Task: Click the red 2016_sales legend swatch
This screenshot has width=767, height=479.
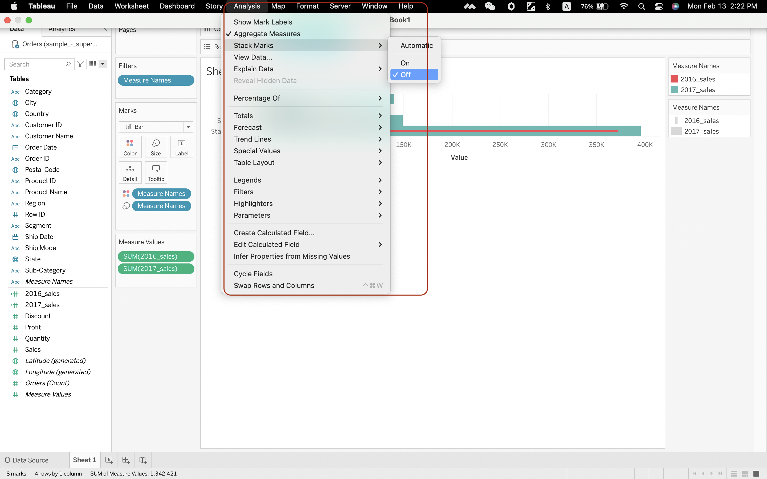Action: coord(674,79)
